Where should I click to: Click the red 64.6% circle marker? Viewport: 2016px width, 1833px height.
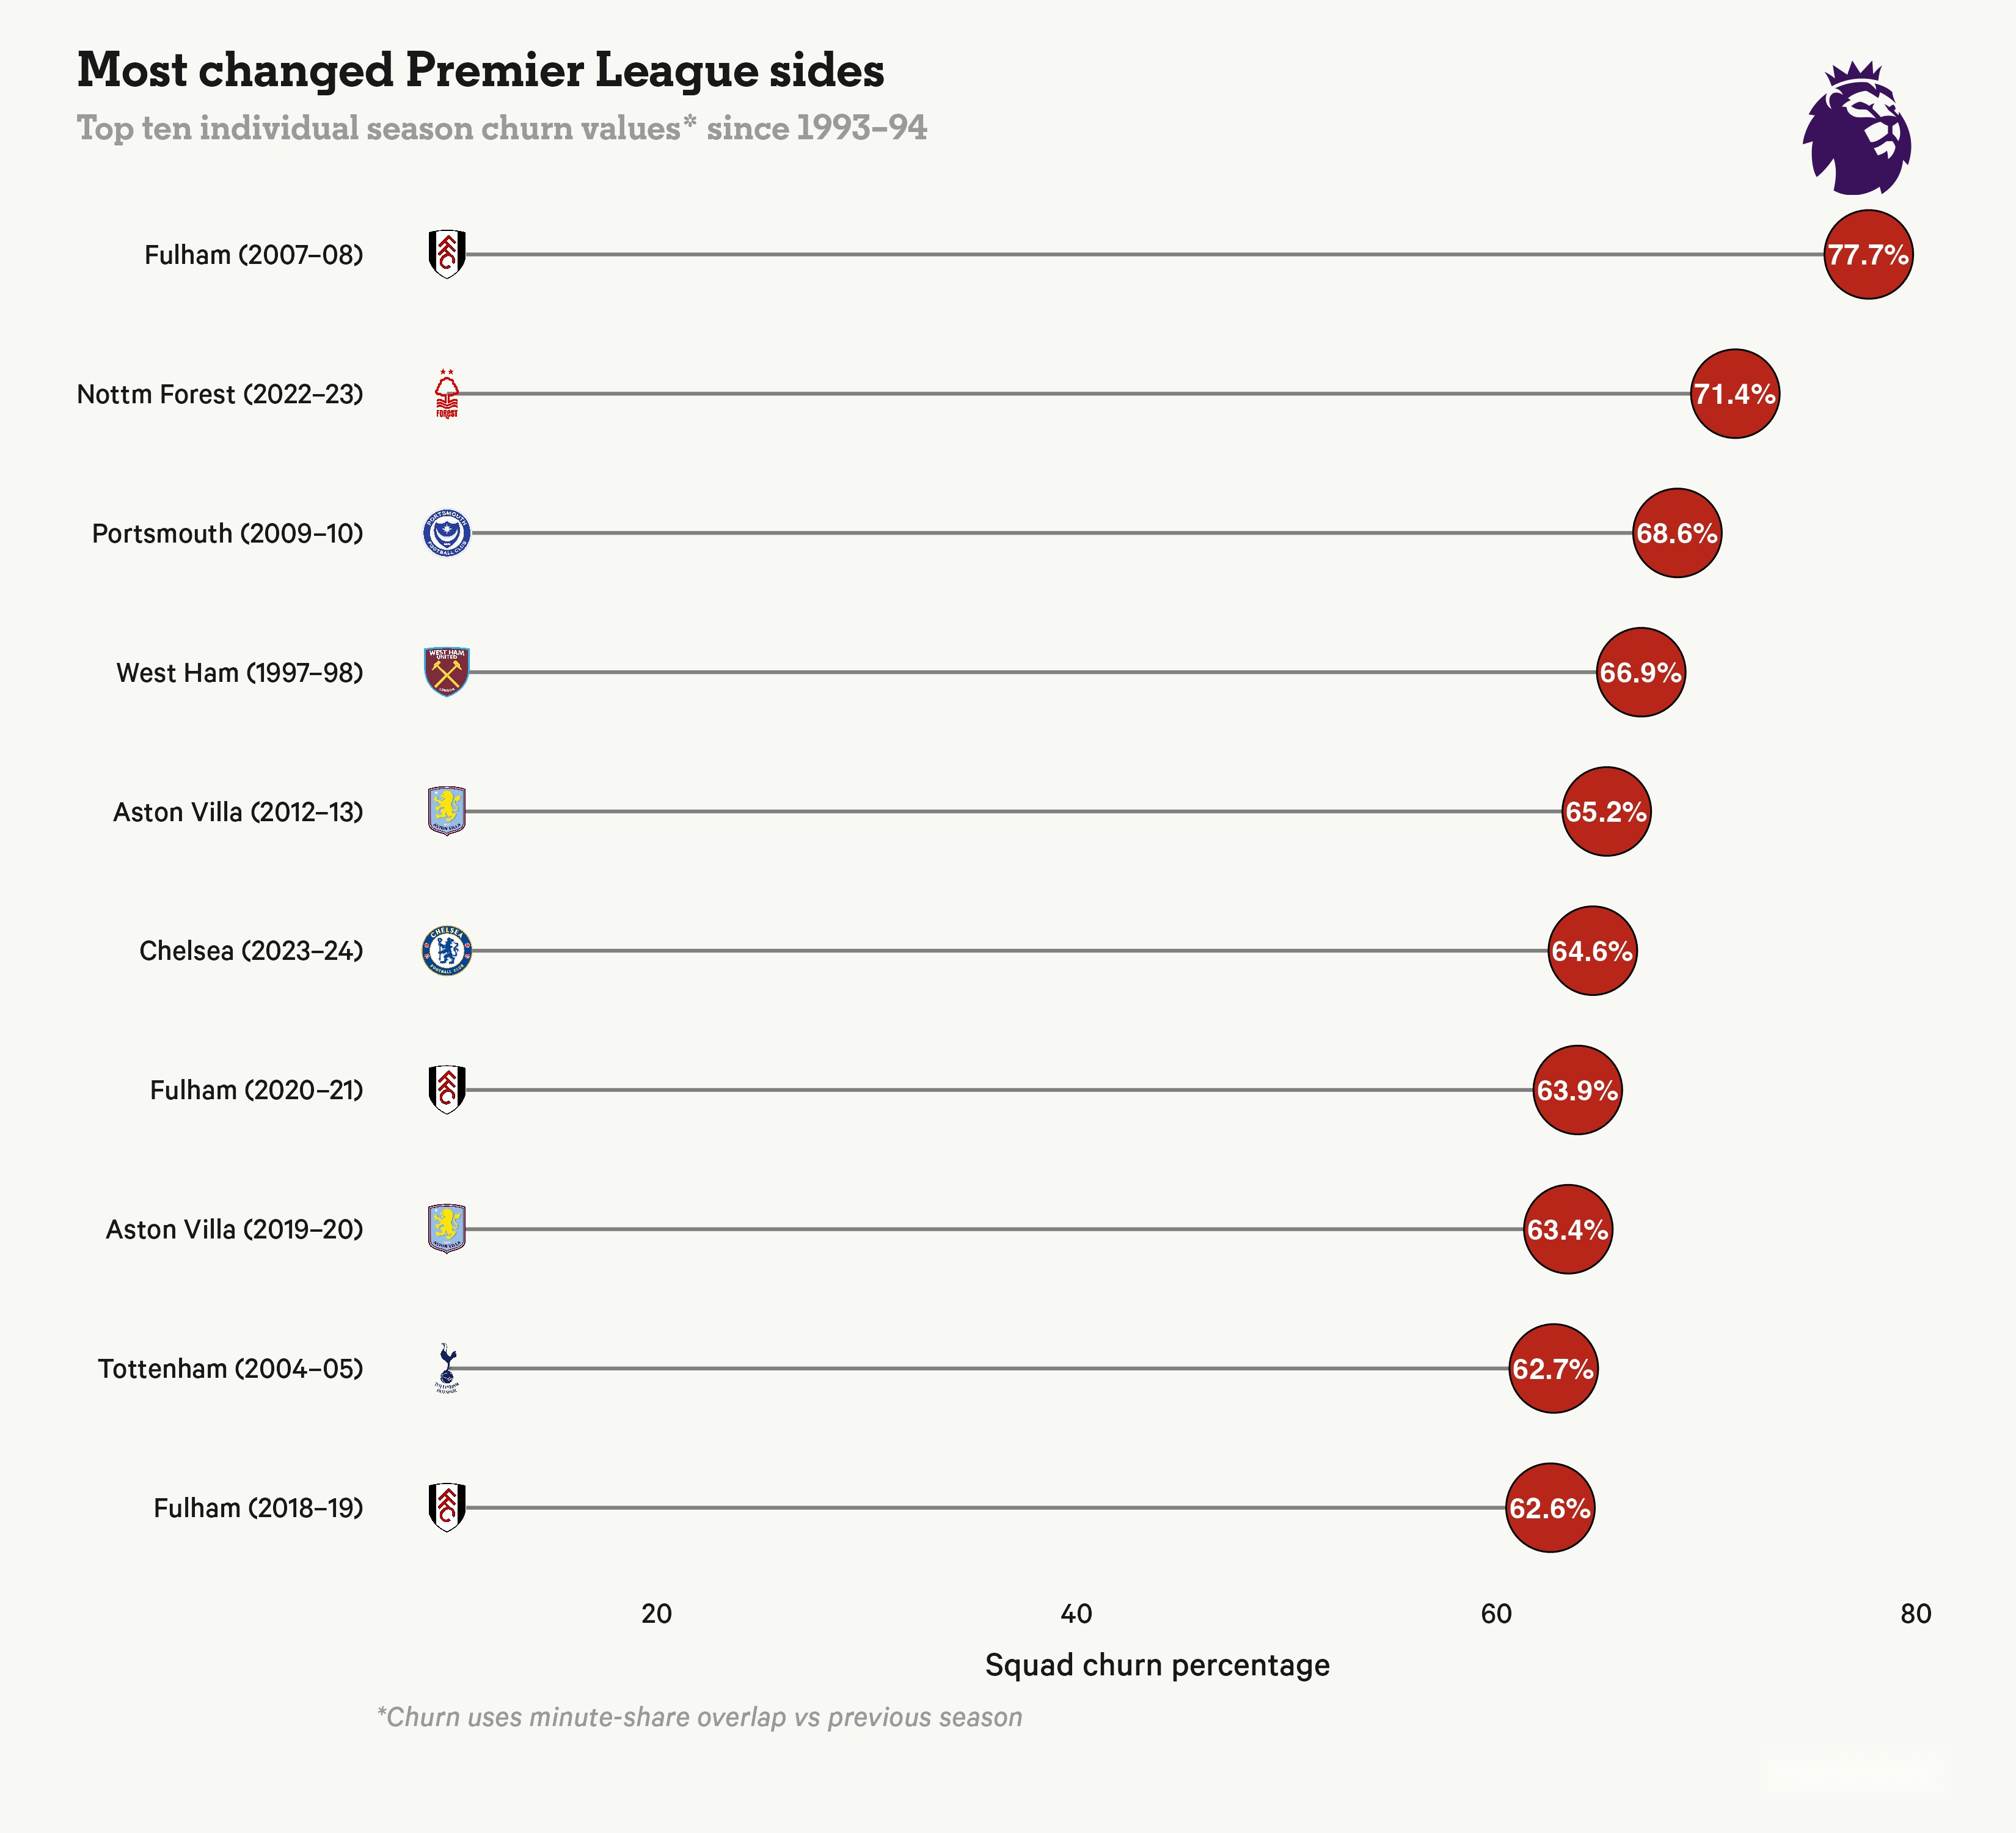1592,950
